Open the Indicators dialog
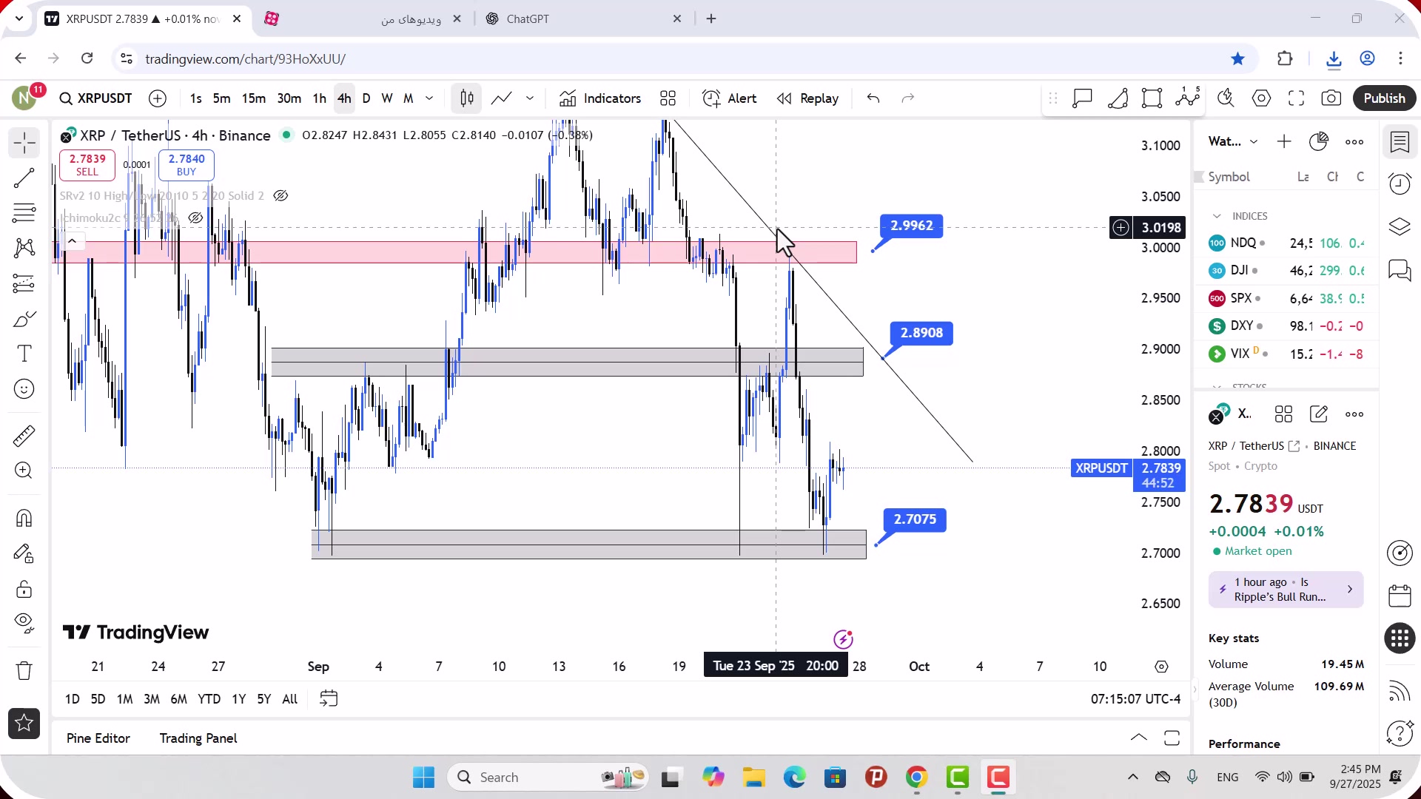Viewport: 1421px width, 799px height. (x=600, y=98)
